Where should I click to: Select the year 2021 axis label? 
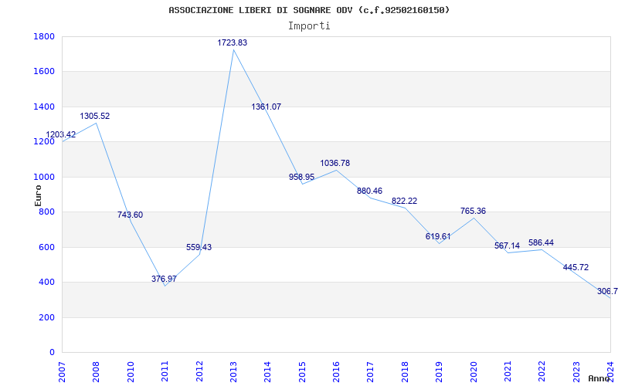[x=508, y=372]
